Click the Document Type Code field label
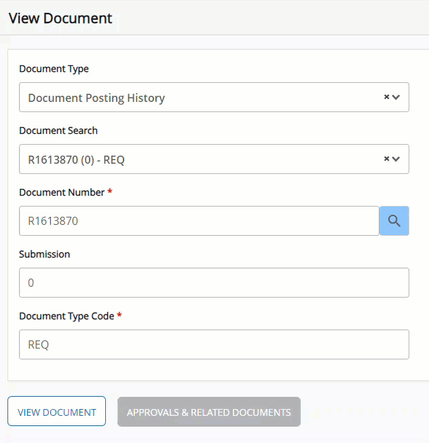 (x=67, y=316)
